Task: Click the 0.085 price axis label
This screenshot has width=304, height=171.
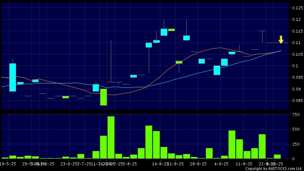Action: tap(296, 101)
